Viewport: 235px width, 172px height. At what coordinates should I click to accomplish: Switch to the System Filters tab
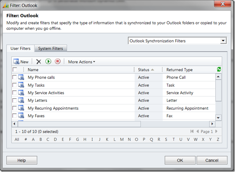click(x=51, y=48)
